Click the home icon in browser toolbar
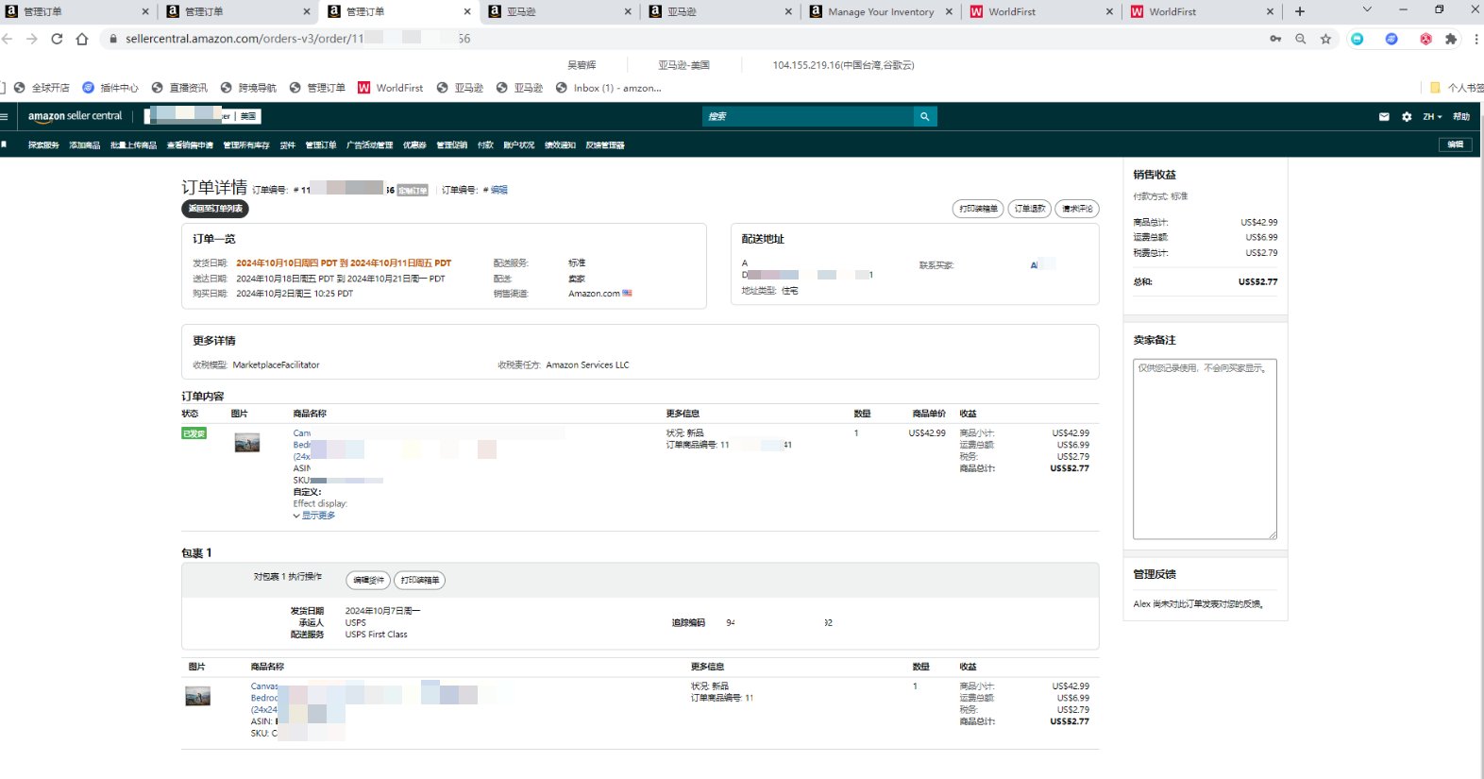1484x779 pixels. coord(82,39)
